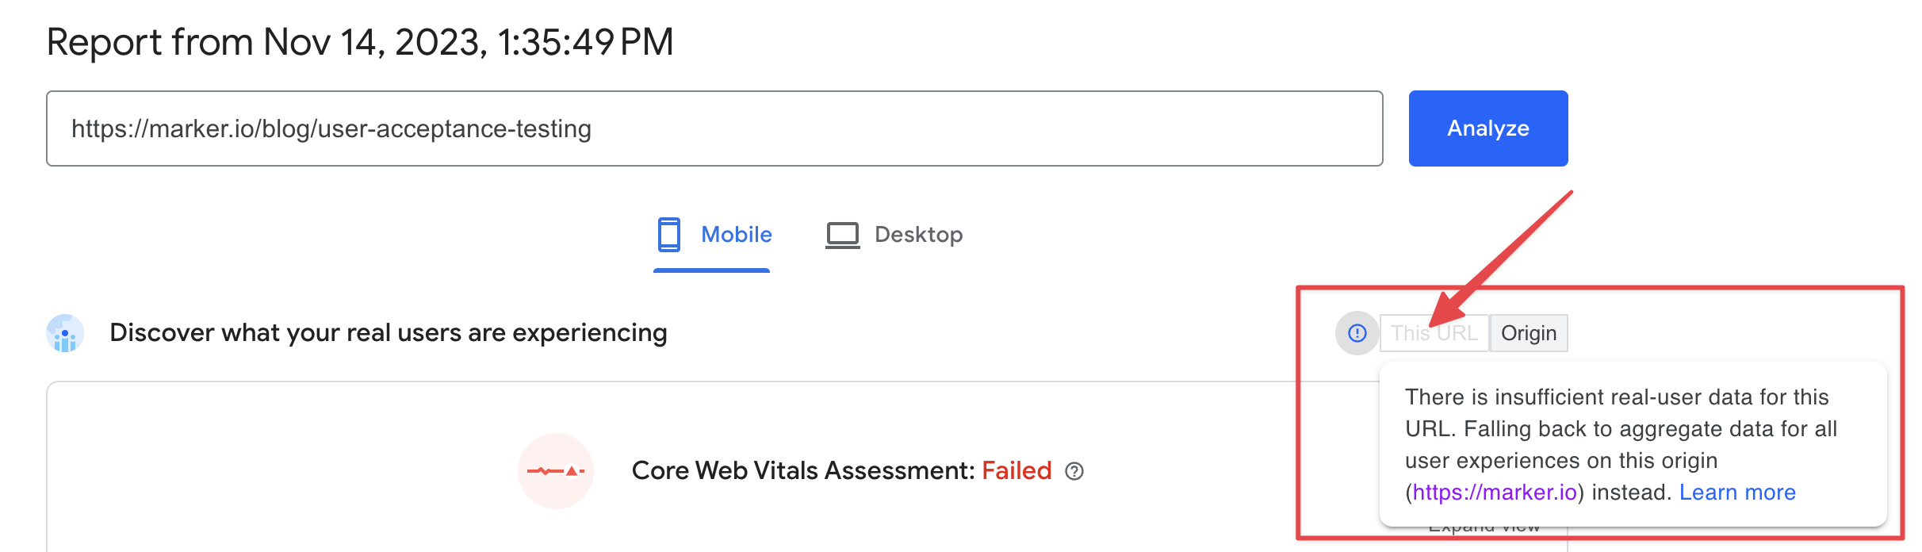Click the insufficient-data exclamation info icon
Viewport: 1922px width, 552px height.
pyautogui.click(x=1357, y=332)
